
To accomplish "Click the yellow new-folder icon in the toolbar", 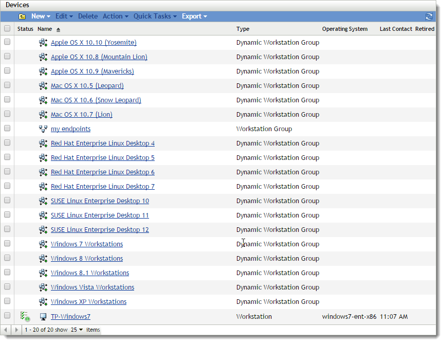I will click(x=22, y=16).
